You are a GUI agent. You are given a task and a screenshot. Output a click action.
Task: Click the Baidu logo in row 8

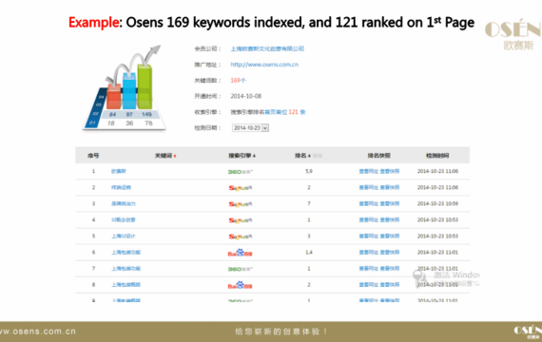click(x=241, y=285)
